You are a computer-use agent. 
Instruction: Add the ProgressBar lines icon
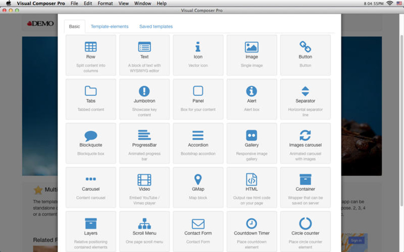[144, 135]
